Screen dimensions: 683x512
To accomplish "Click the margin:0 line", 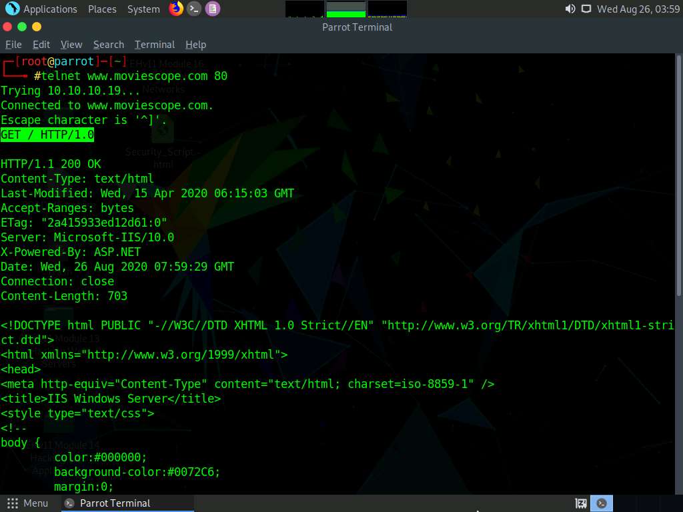I will pos(83,487).
